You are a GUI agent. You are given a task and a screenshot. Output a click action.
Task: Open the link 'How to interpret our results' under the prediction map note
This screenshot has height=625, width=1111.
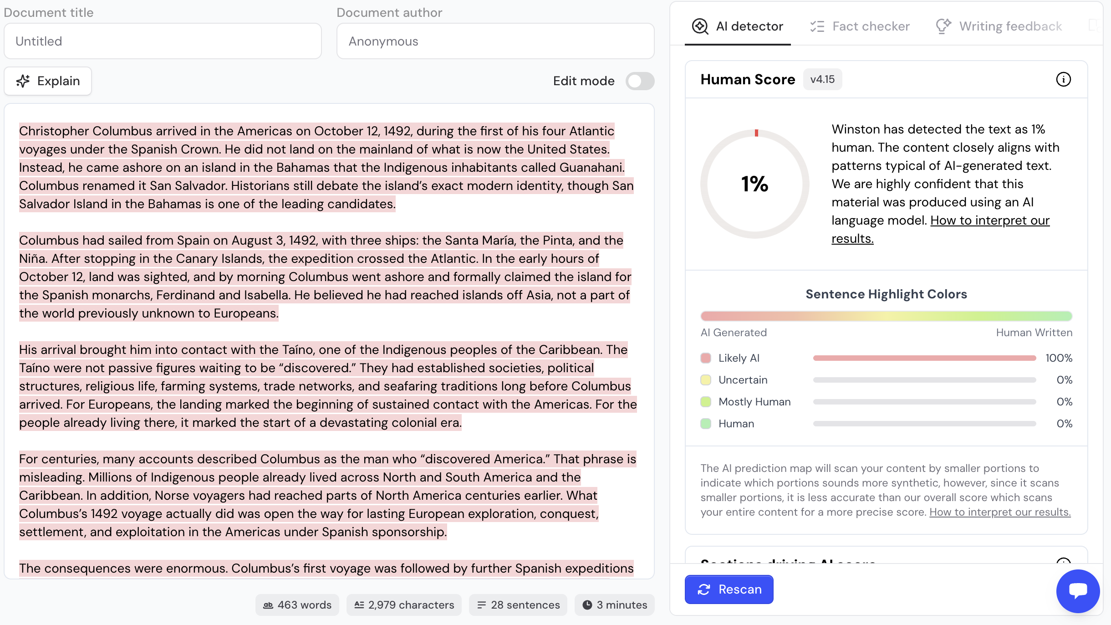[1000, 512]
